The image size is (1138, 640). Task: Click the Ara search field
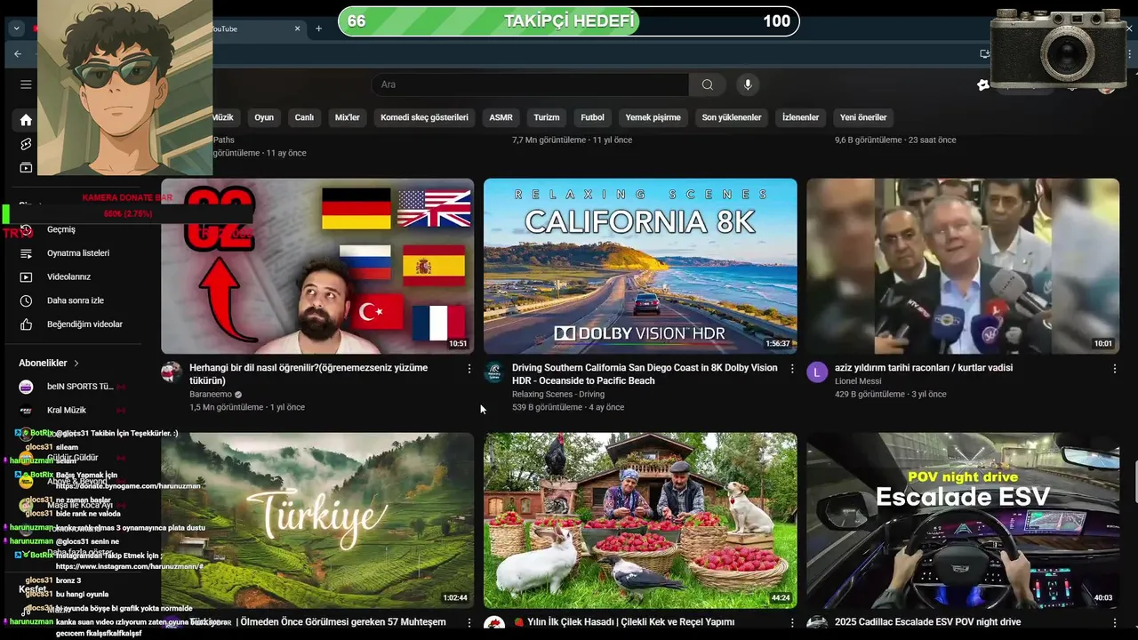point(530,84)
